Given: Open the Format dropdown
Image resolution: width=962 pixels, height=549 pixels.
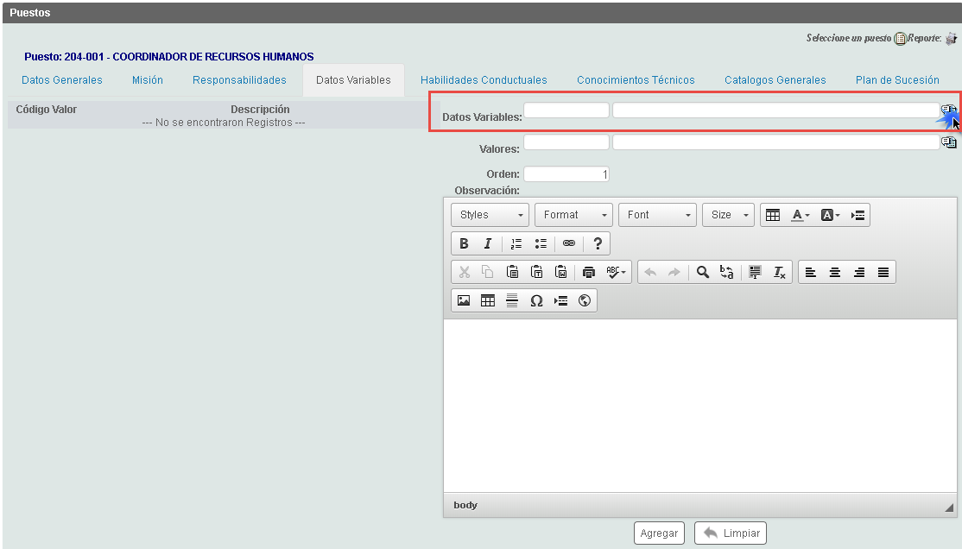Looking at the screenshot, I should 573,215.
